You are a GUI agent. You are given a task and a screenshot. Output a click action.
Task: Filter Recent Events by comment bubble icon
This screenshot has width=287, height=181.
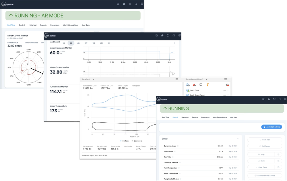[x=201, y=85]
